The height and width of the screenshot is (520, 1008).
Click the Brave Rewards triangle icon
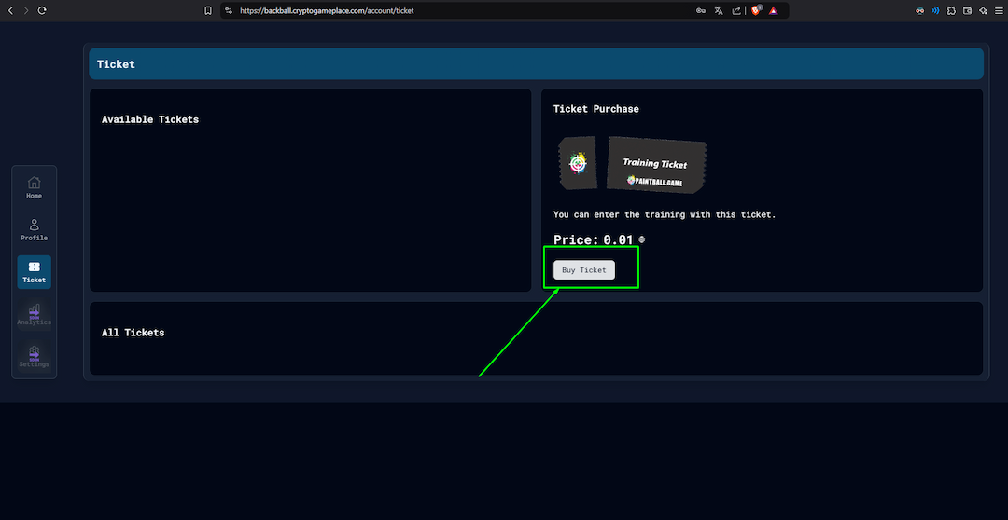(x=774, y=10)
